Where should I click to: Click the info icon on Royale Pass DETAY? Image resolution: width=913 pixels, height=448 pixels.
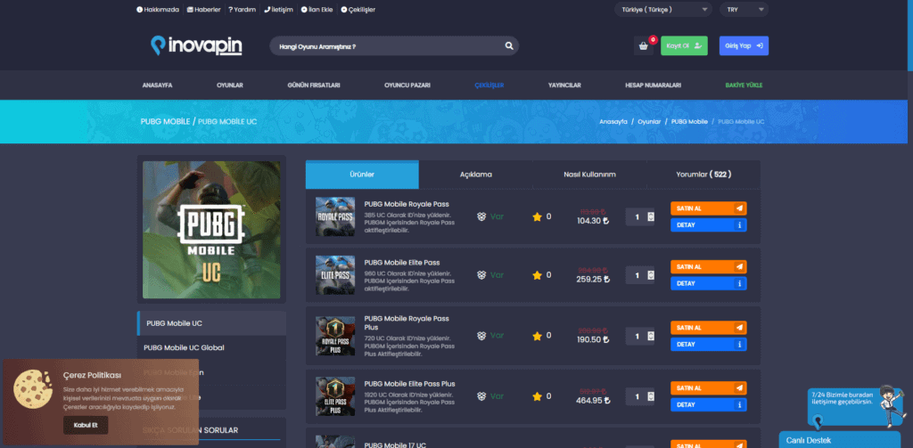[x=739, y=225]
